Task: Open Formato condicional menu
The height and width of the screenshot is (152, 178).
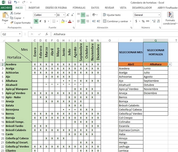Action: point(170,18)
